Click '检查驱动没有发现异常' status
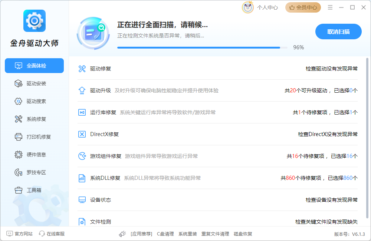Image resolution: width=371 pixels, height=241 pixels. pos(331,69)
